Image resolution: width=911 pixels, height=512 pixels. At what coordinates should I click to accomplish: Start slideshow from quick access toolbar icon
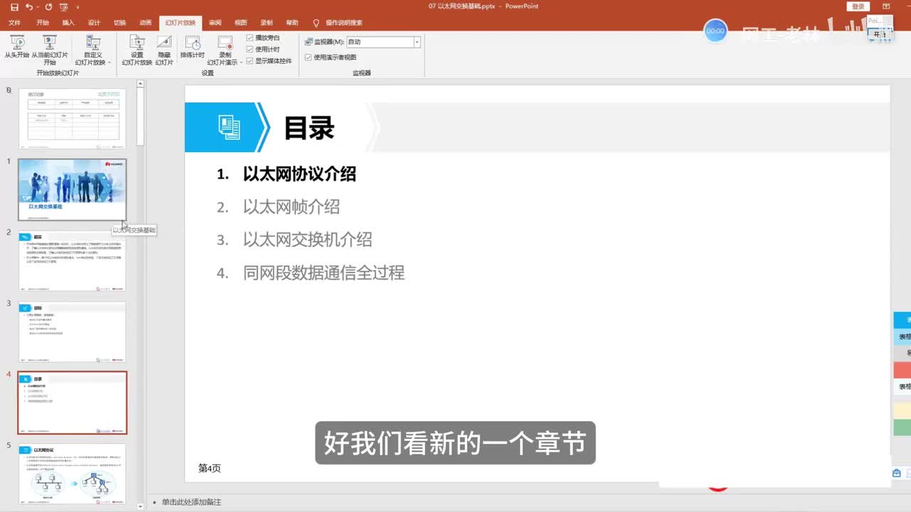63,6
